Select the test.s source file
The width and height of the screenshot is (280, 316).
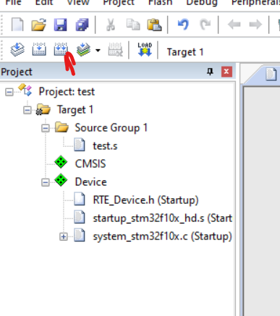(x=105, y=146)
